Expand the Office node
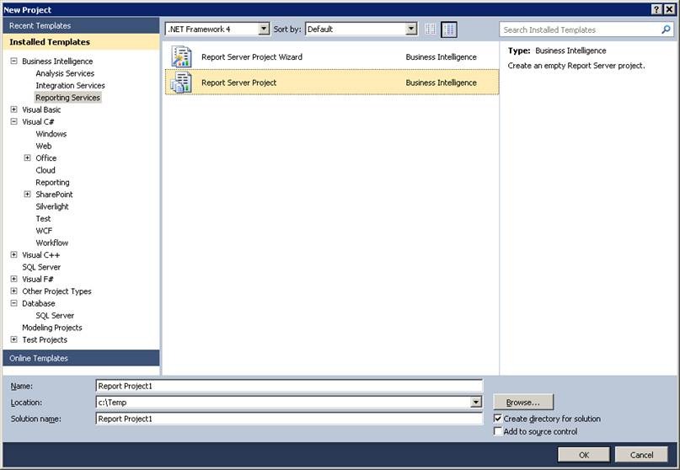680x470 pixels. tap(27, 158)
